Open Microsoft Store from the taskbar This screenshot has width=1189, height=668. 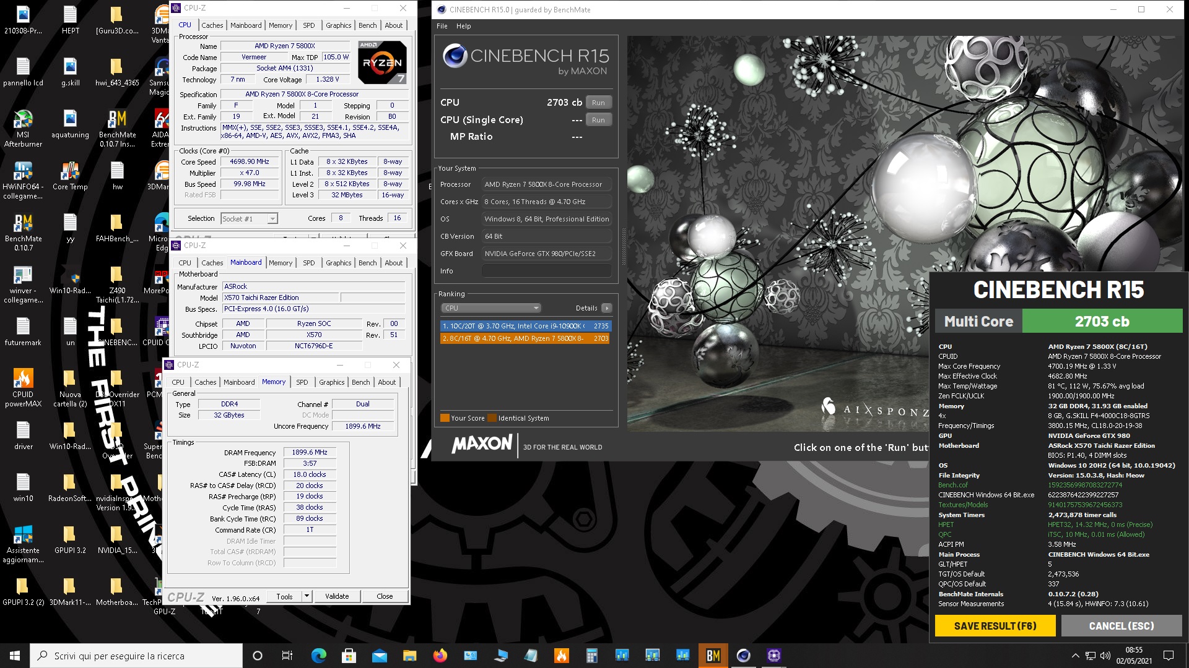pyautogui.click(x=349, y=656)
